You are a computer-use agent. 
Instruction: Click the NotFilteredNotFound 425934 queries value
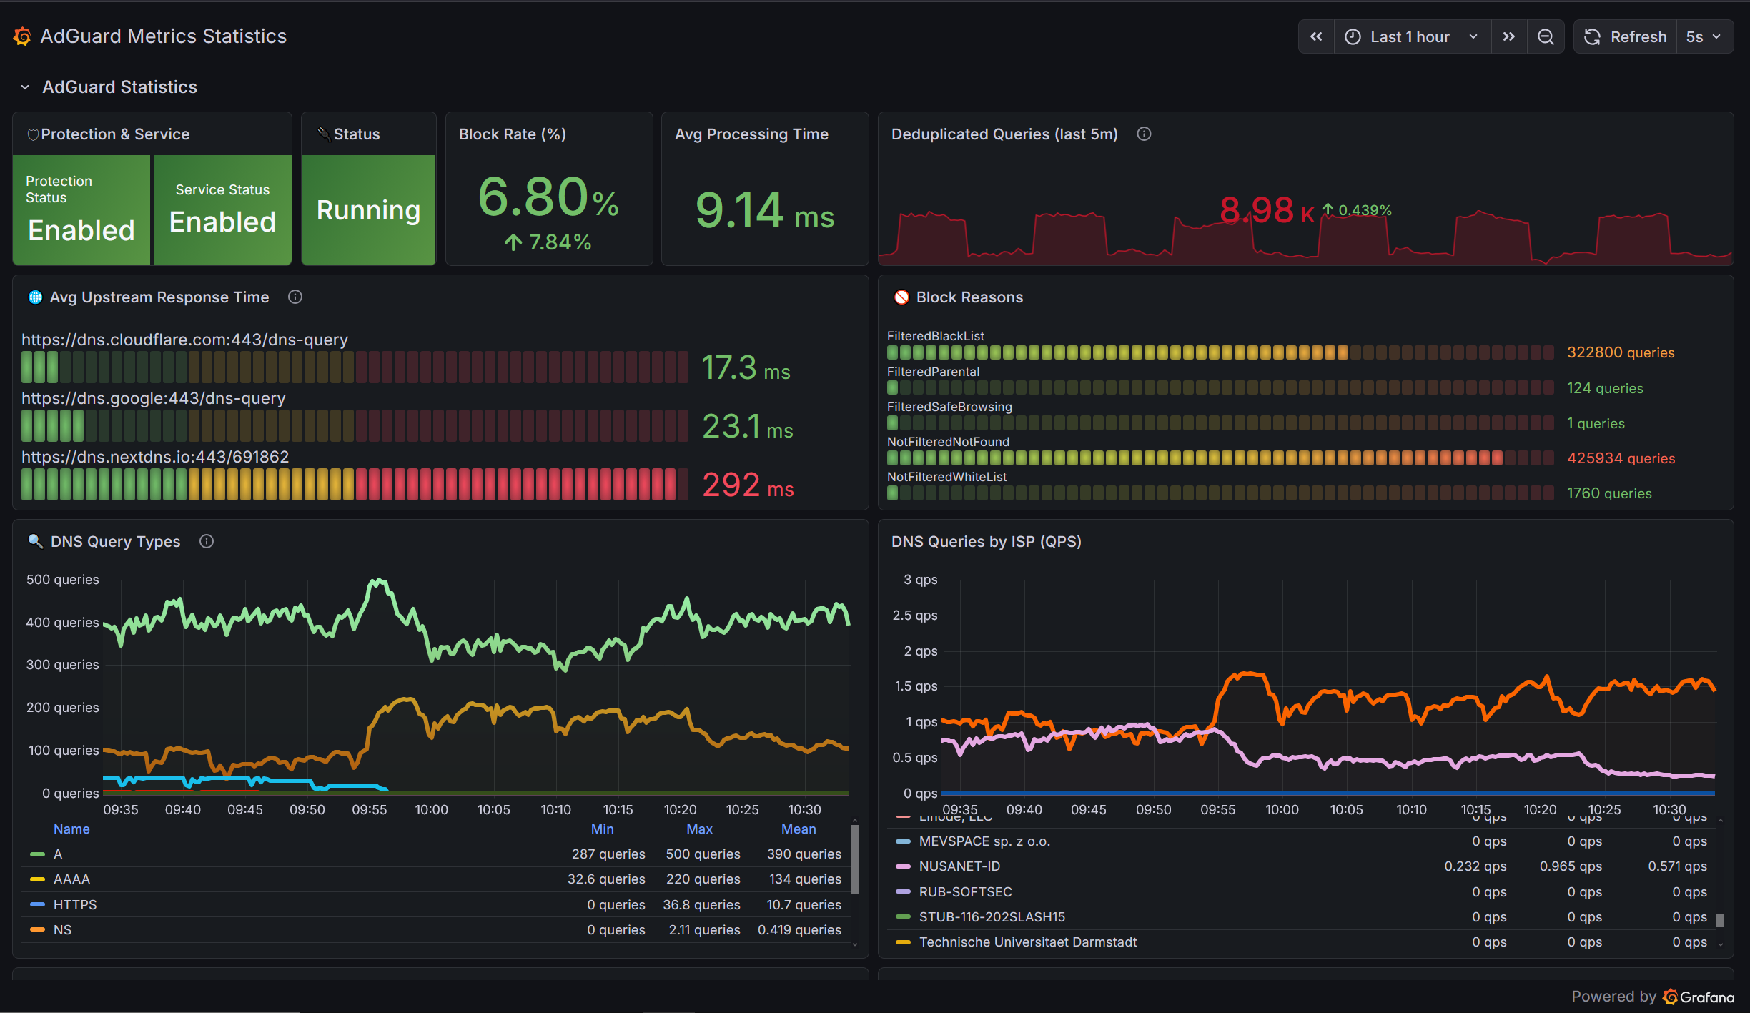tap(1621, 458)
